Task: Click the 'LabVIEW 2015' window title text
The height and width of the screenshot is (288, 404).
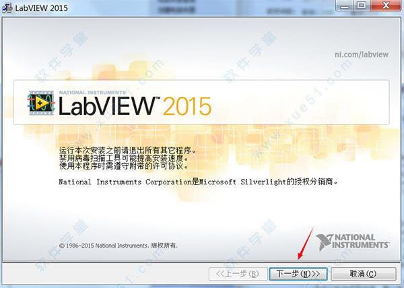Action: [42, 8]
